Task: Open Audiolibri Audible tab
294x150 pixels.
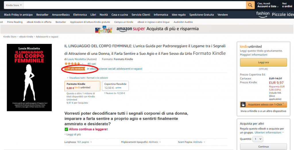Action: pos(183,22)
